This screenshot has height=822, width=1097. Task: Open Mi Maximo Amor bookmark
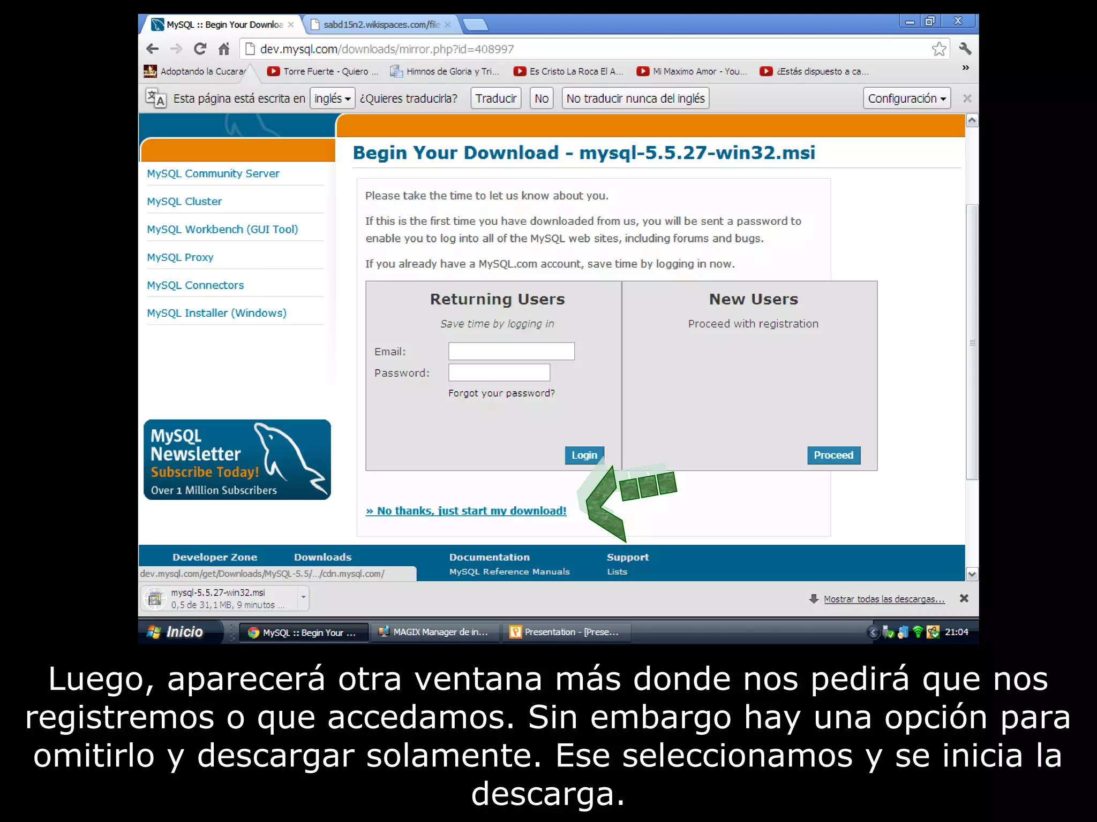tap(692, 71)
